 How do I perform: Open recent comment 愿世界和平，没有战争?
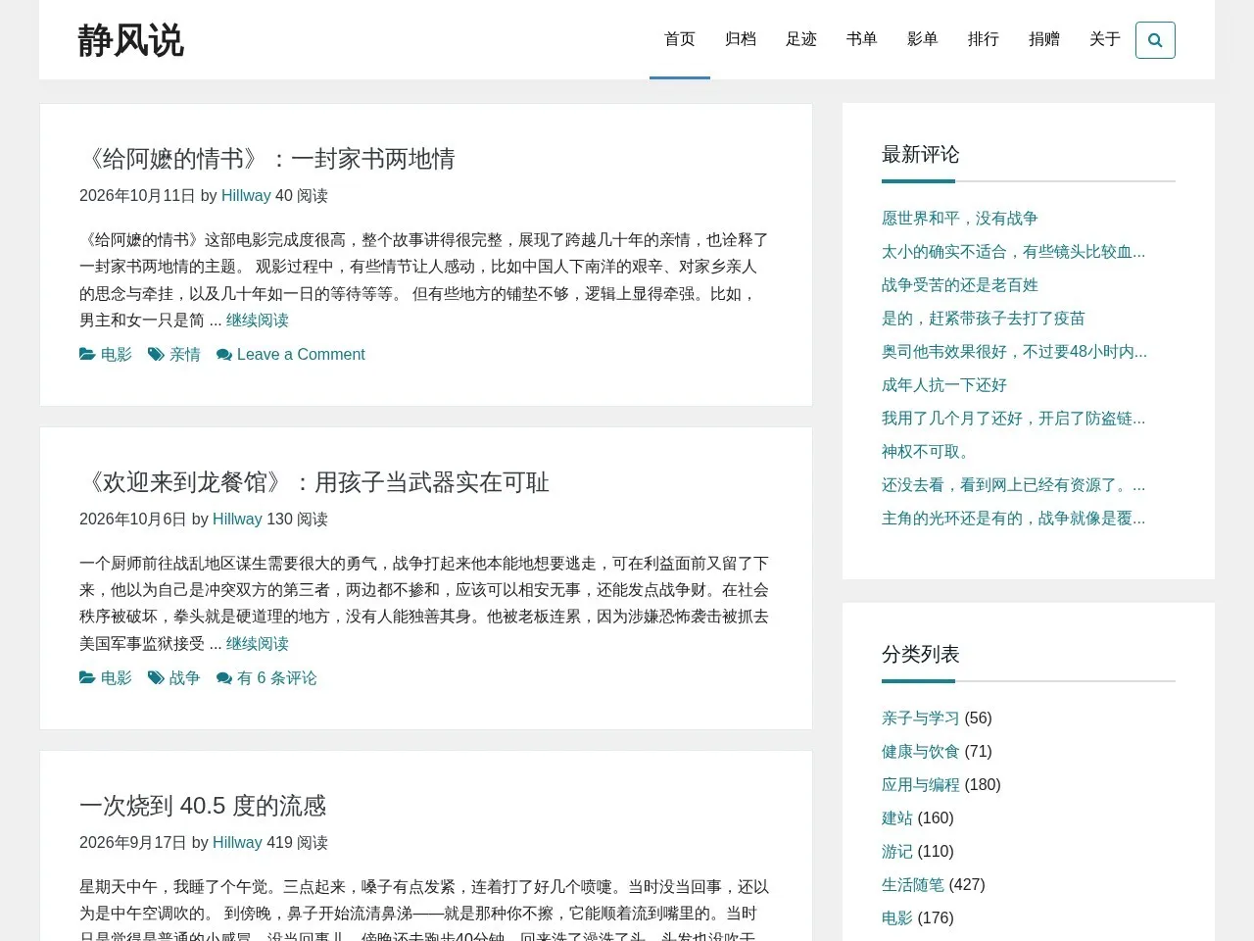960,219
